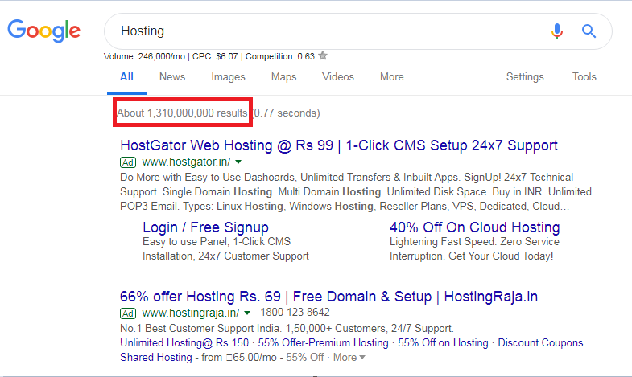Click the CPC: $6.07 text
632x377 pixels.
tap(215, 56)
